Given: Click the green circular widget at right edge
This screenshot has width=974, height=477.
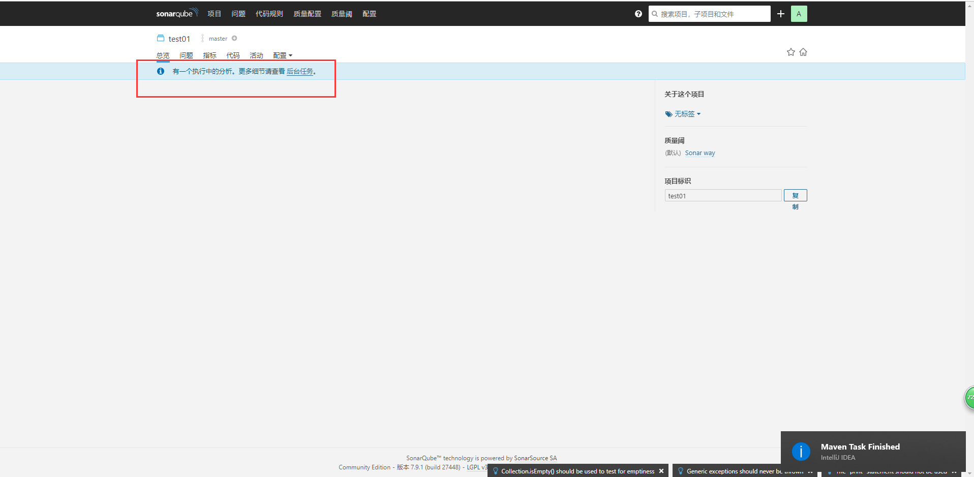Looking at the screenshot, I should [x=969, y=398].
